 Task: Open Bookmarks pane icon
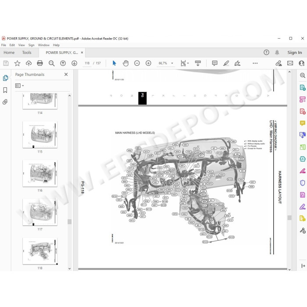[5, 90]
